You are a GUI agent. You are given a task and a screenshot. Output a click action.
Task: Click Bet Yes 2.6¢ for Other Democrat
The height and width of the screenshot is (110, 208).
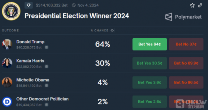click(x=150, y=102)
